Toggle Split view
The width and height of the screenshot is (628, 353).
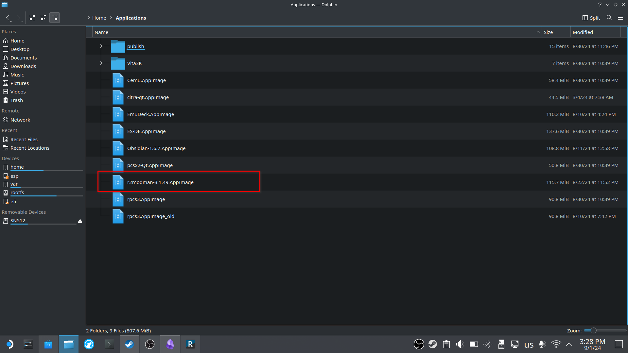pos(591,18)
